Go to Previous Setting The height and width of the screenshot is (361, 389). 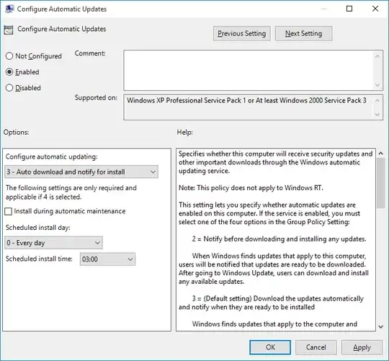[242, 33]
